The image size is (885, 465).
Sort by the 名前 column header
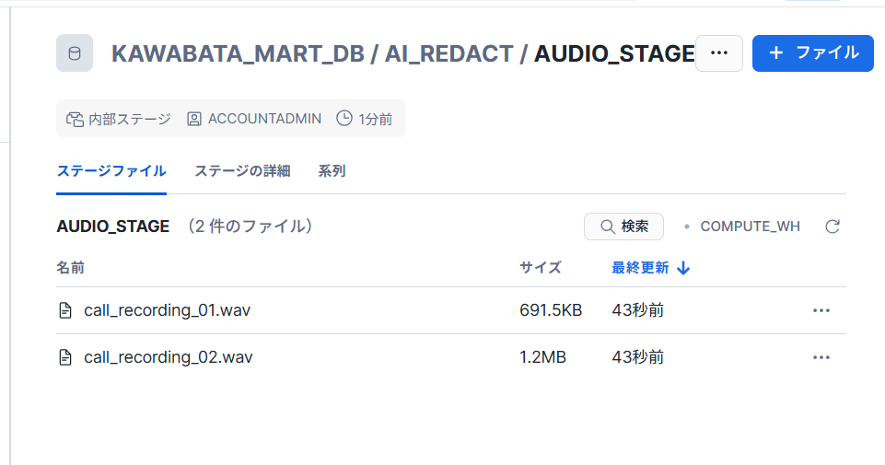point(71,268)
